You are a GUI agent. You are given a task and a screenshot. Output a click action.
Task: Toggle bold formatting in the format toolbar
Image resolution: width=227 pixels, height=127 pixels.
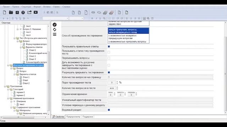click(x=92, y=18)
